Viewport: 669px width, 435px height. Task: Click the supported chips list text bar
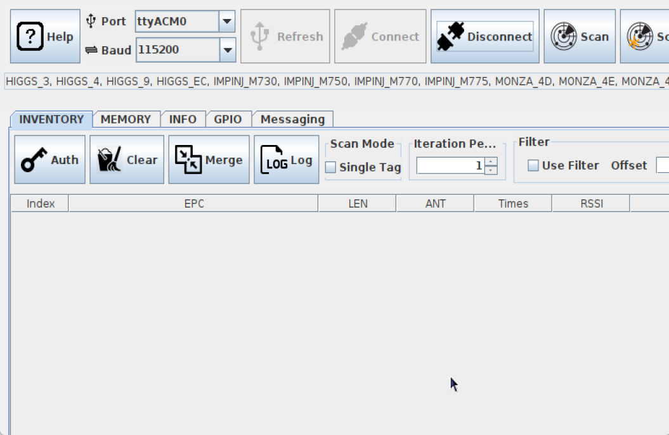pyautogui.click(x=337, y=82)
